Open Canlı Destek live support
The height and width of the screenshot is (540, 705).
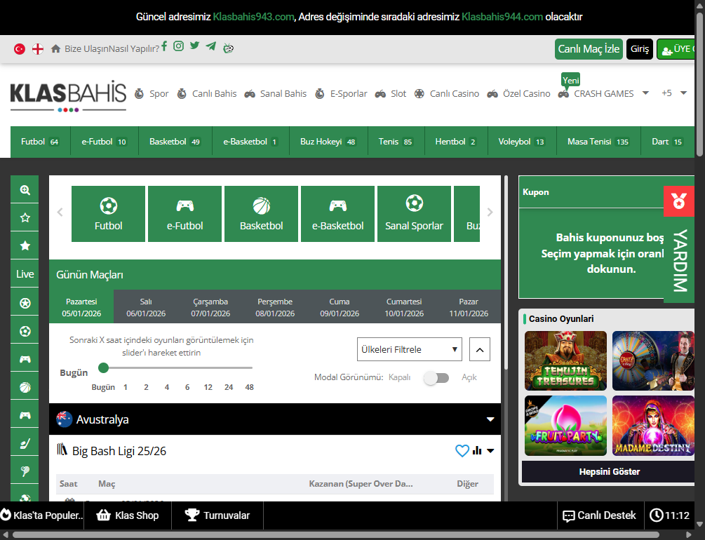[599, 515]
